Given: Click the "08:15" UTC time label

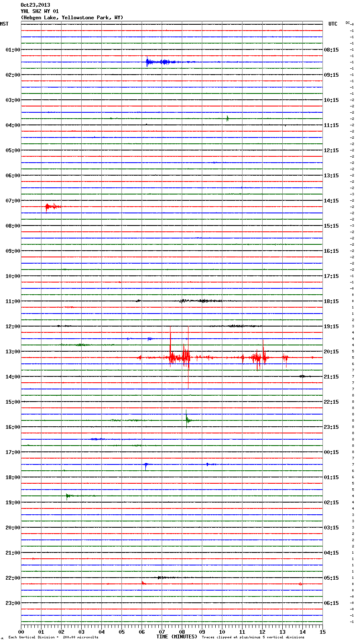Looking at the screenshot, I should [x=331, y=50].
